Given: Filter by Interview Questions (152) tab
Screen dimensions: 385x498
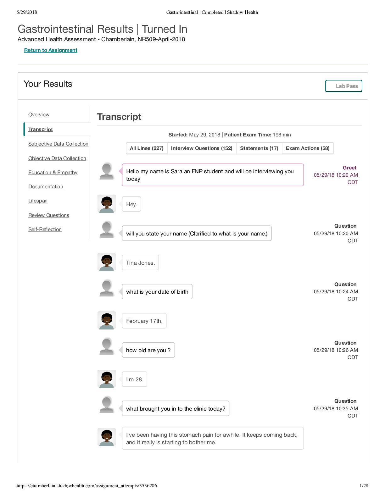Looking at the screenshot, I should [202, 148].
